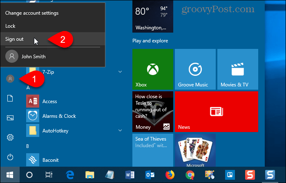Expand the 7-Zip folder chevron
Screen dimensions: 286x183
(x=120, y=72)
